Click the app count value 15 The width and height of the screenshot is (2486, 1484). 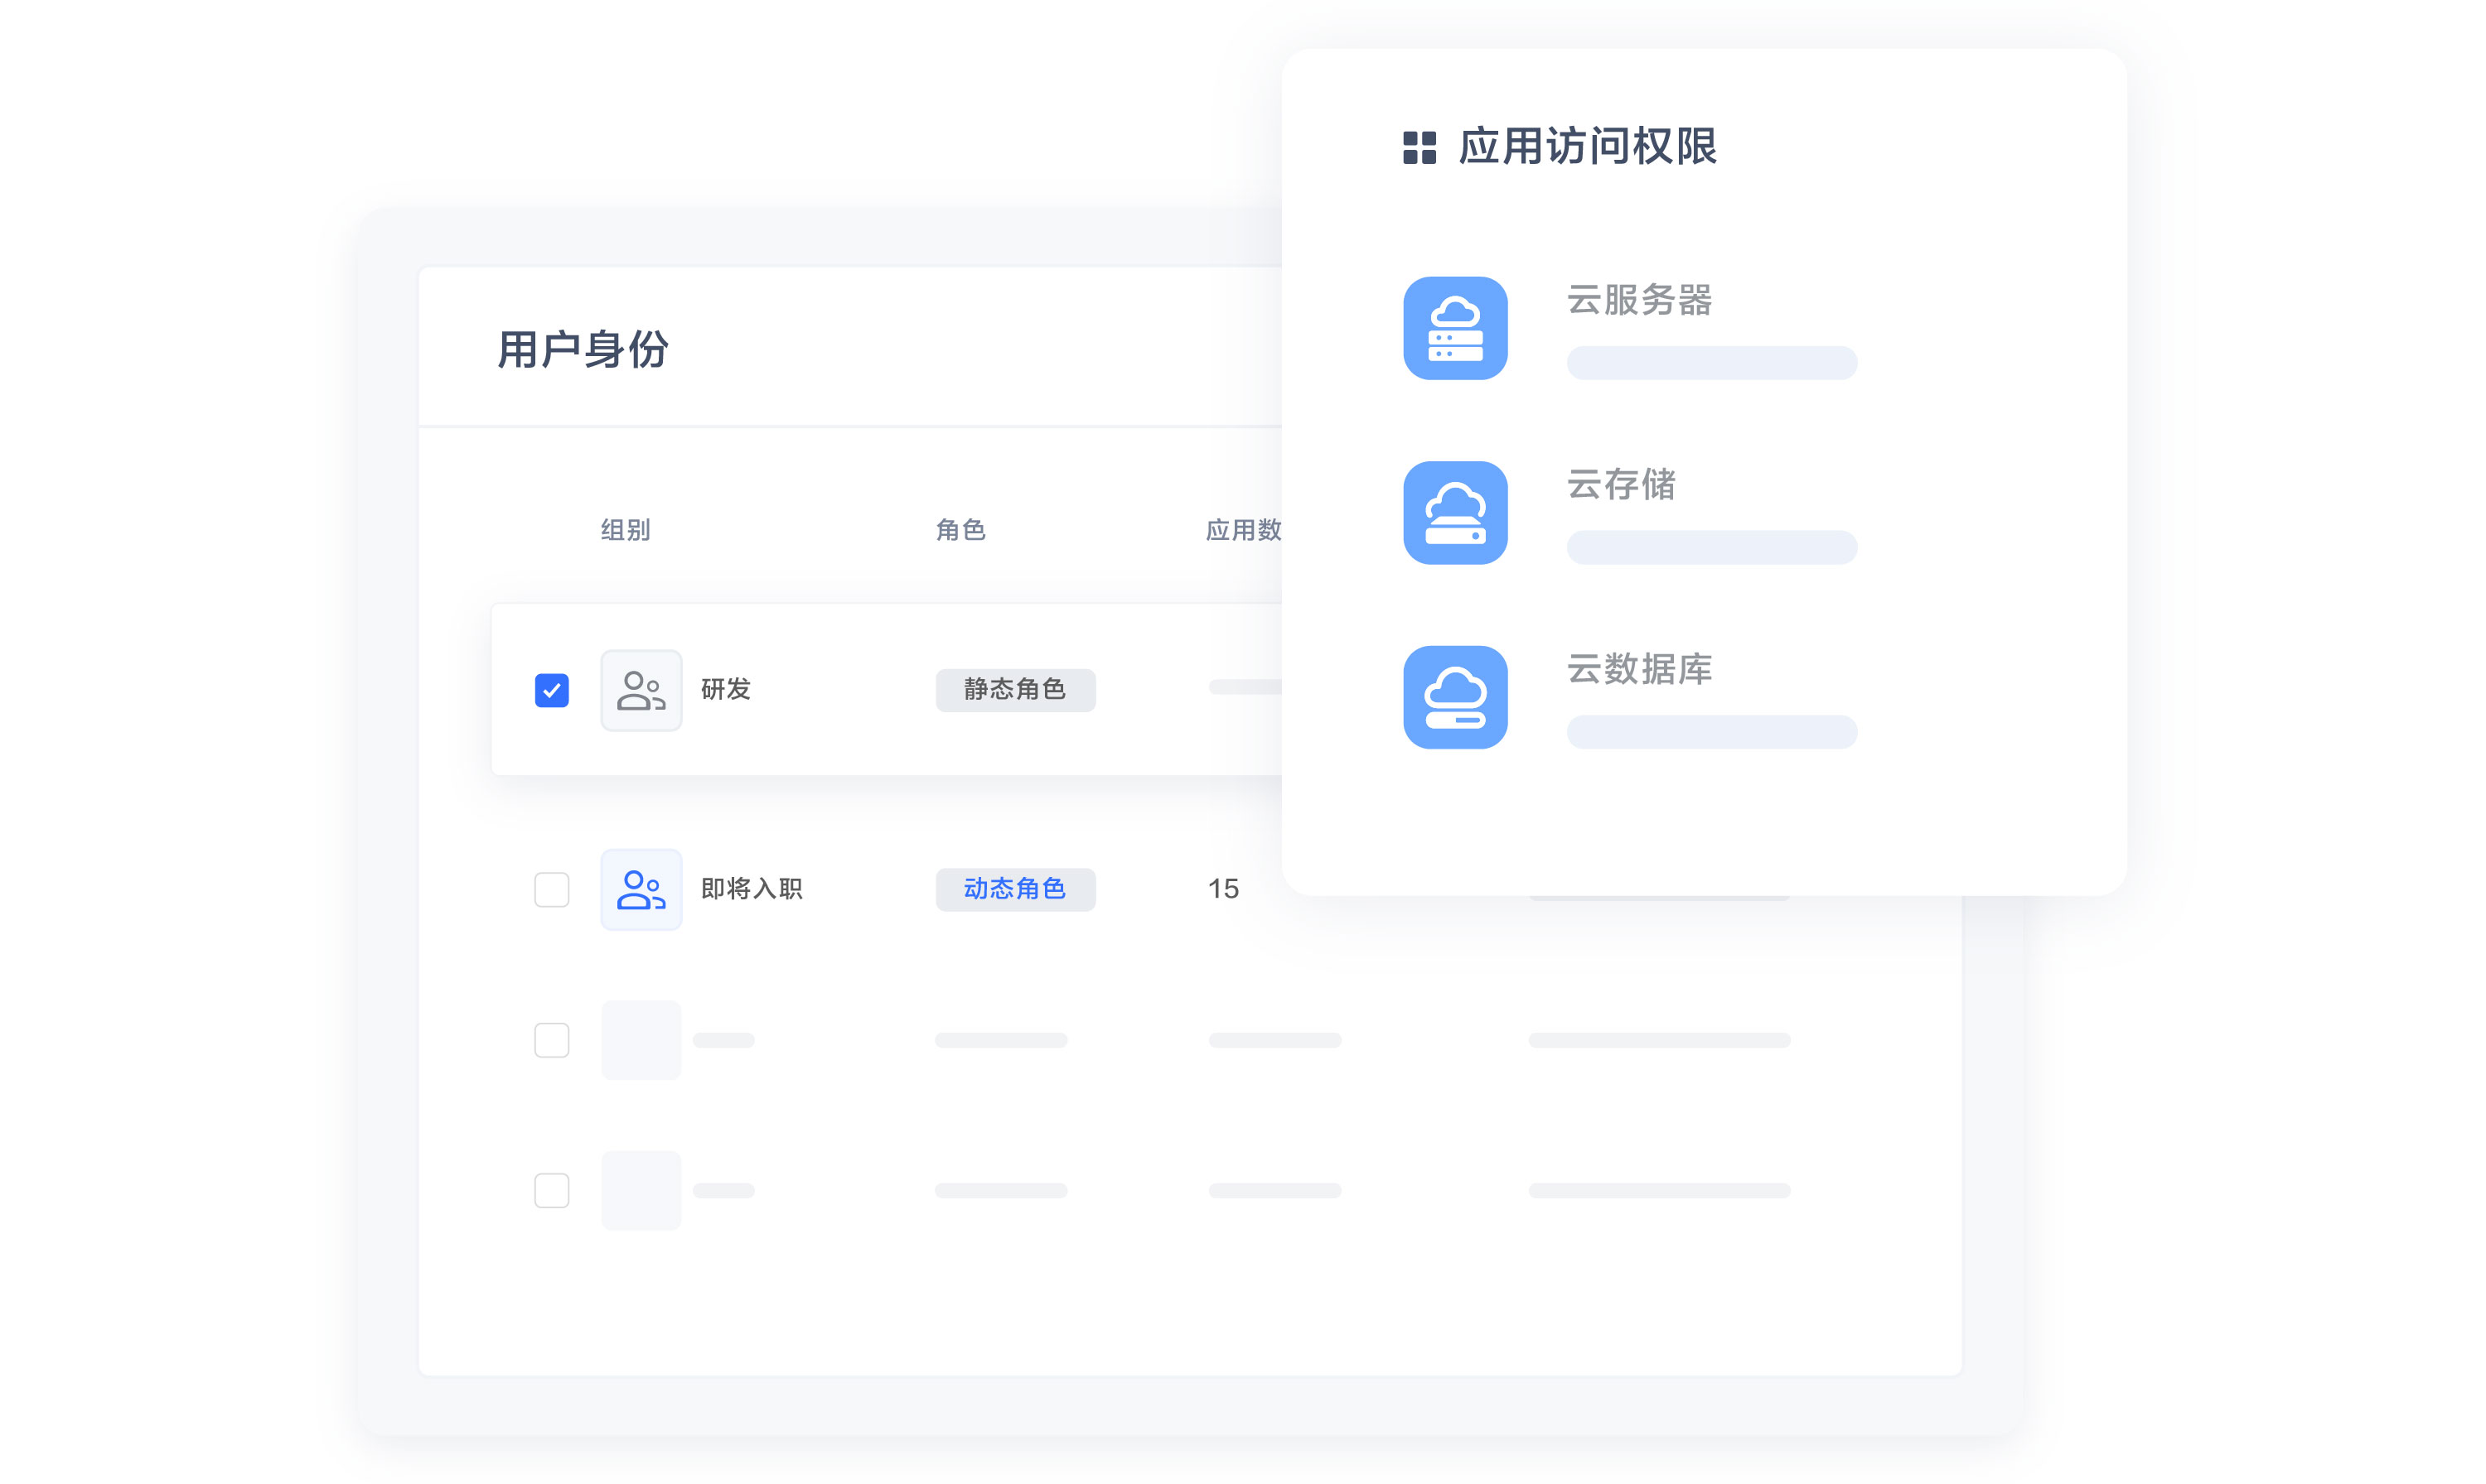tap(1222, 888)
